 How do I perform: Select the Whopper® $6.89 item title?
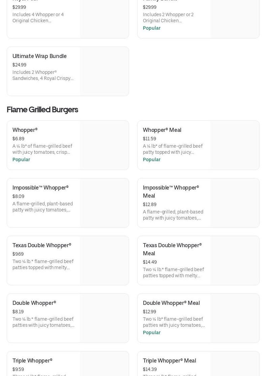[x=25, y=130]
